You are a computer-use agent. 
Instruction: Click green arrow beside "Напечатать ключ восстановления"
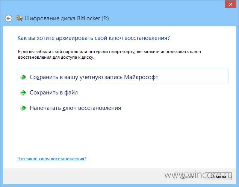pos(23,108)
